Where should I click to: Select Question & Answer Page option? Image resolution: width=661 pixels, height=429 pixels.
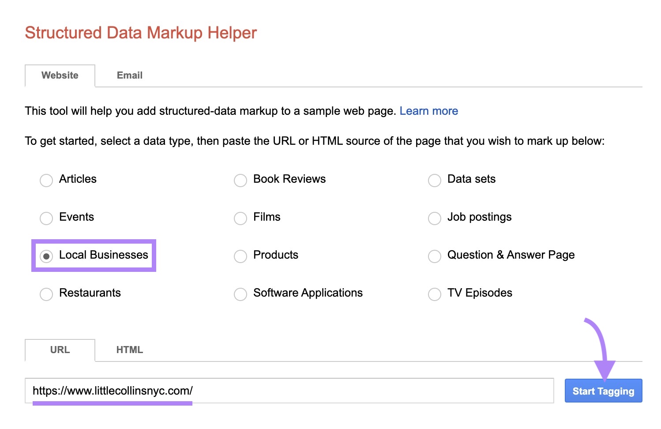click(x=434, y=256)
